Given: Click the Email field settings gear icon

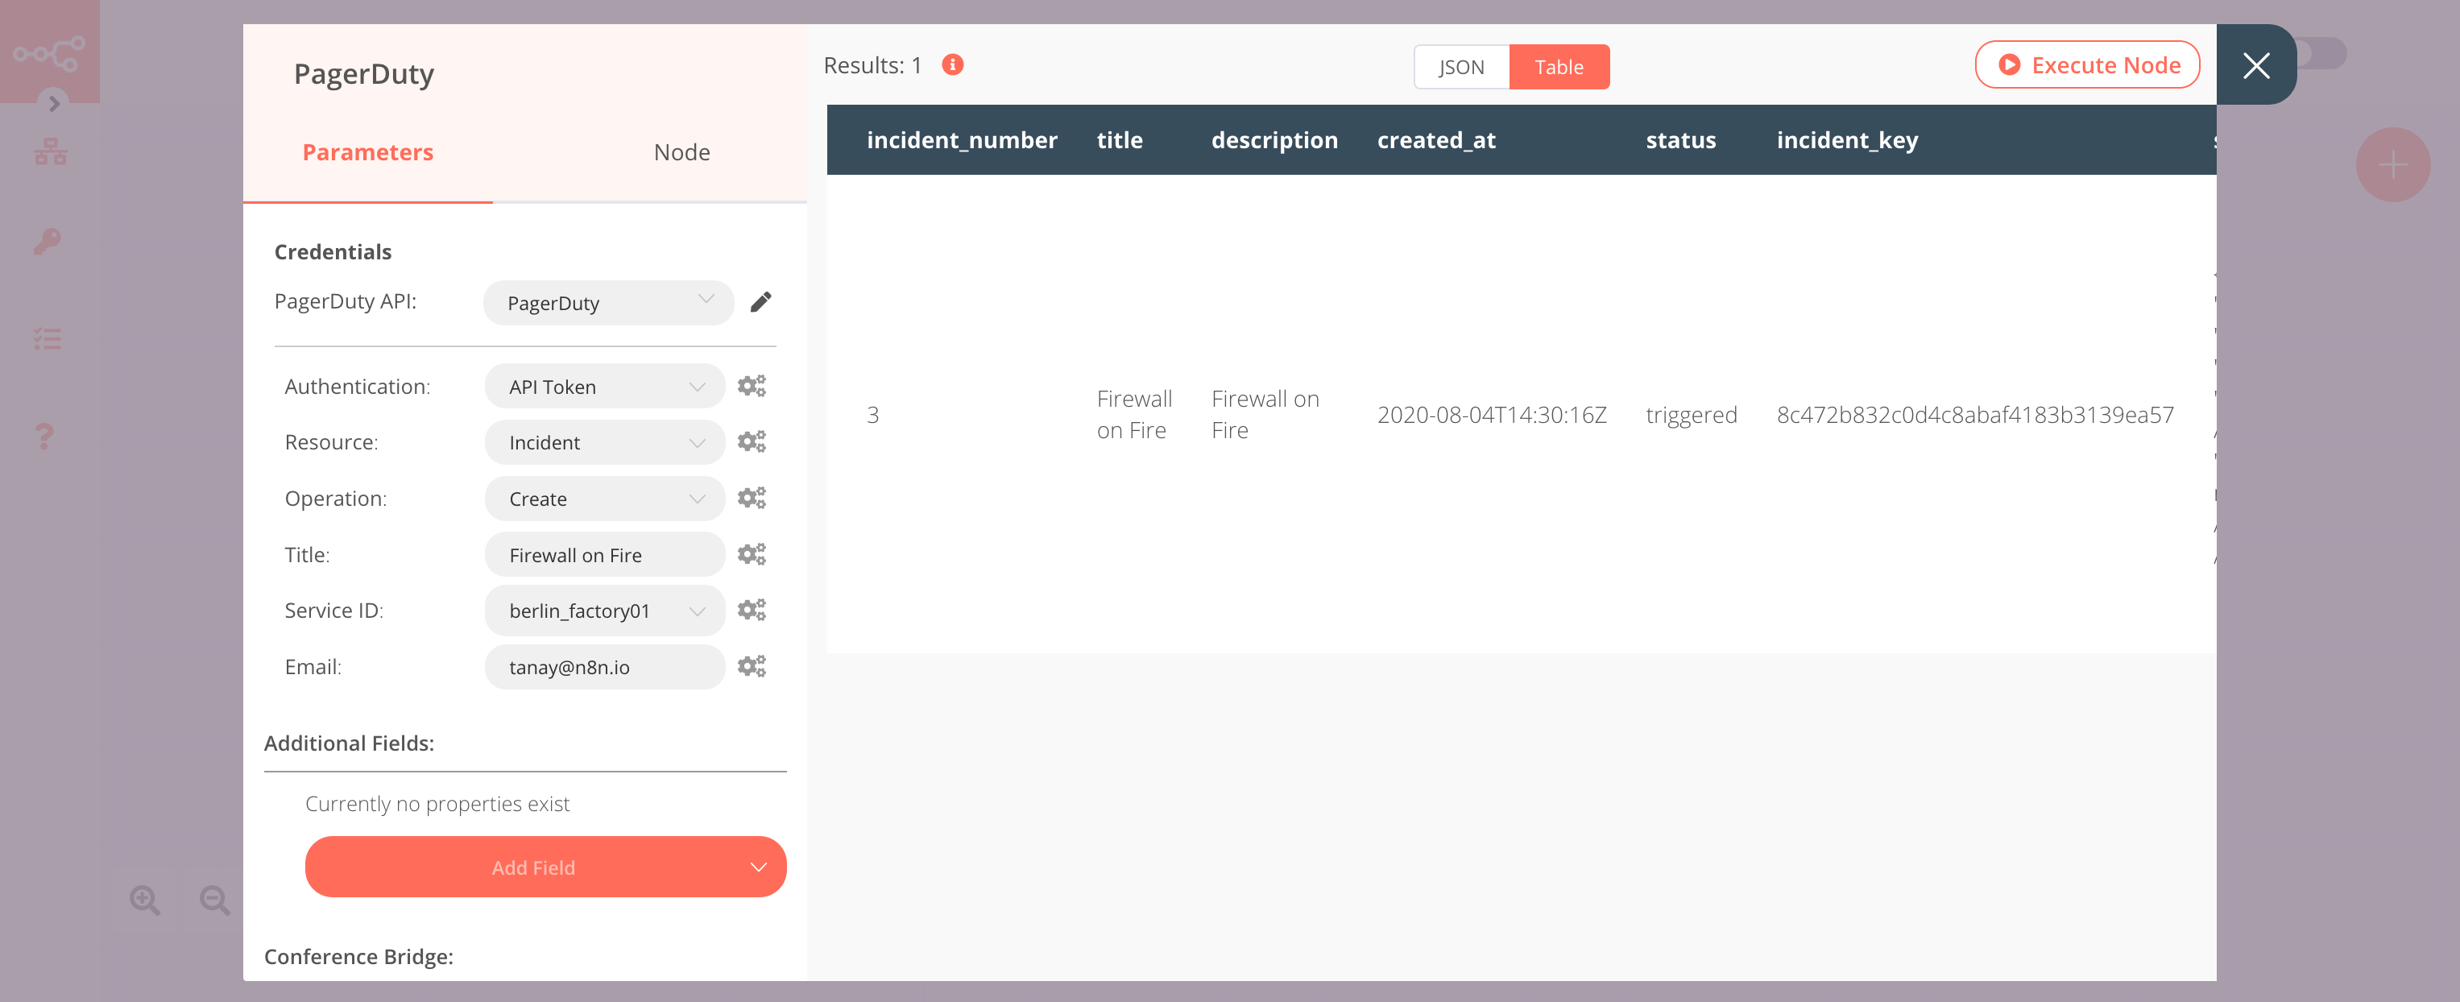Looking at the screenshot, I should 750,666.
